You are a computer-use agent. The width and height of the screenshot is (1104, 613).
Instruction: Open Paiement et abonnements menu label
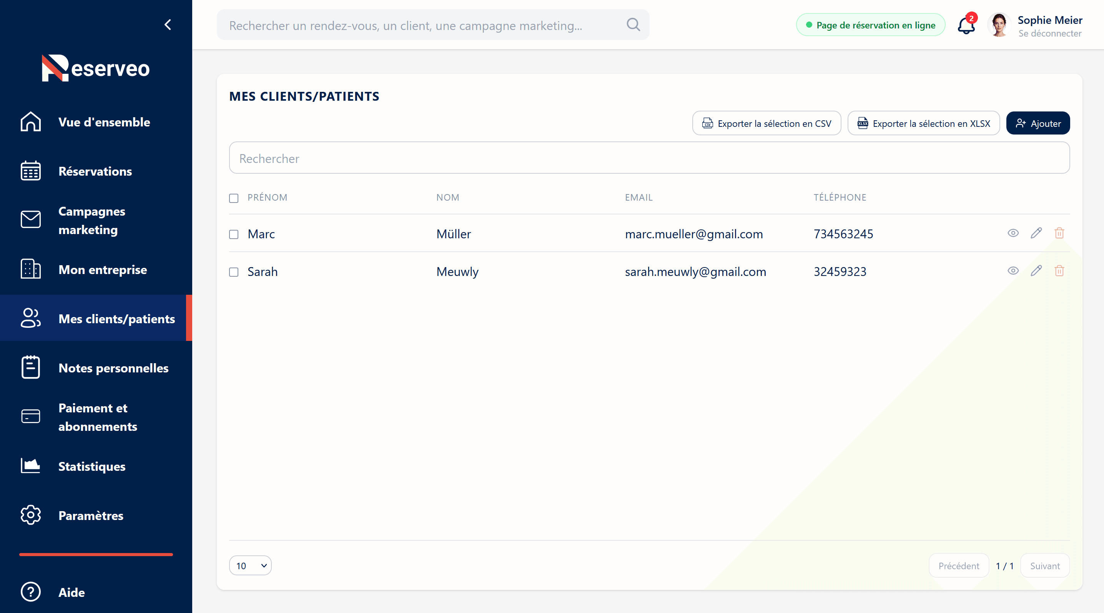pos(98,417)
